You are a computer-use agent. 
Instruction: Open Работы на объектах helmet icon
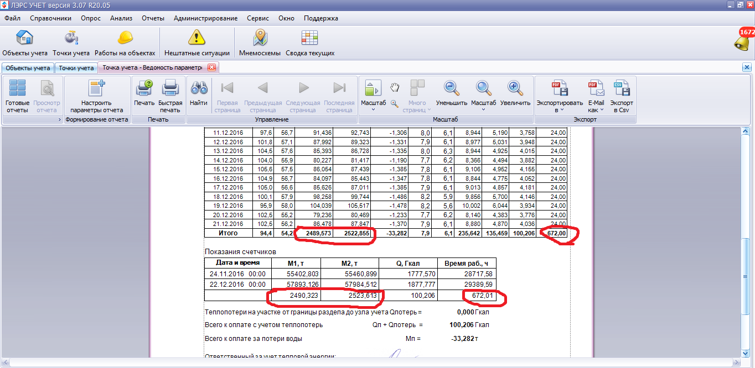click(125, 43)
